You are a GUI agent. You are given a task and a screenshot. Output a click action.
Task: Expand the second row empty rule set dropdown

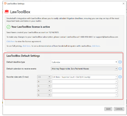pyautogui.click(x=85, y=81)
